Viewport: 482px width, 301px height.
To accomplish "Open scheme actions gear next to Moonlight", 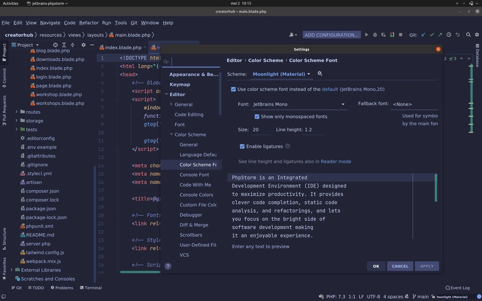I will point(320,73).
